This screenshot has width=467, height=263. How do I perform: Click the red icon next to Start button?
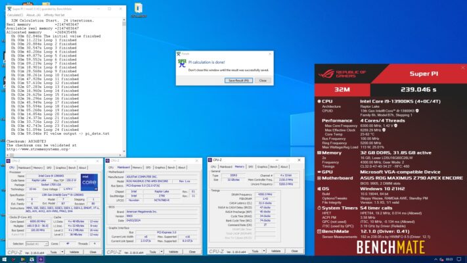[13, 260]
